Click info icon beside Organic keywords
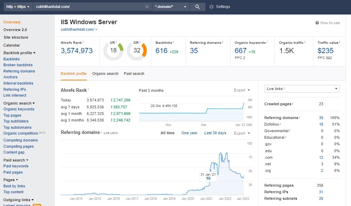The image size is (351, 206). coord(267,42)
